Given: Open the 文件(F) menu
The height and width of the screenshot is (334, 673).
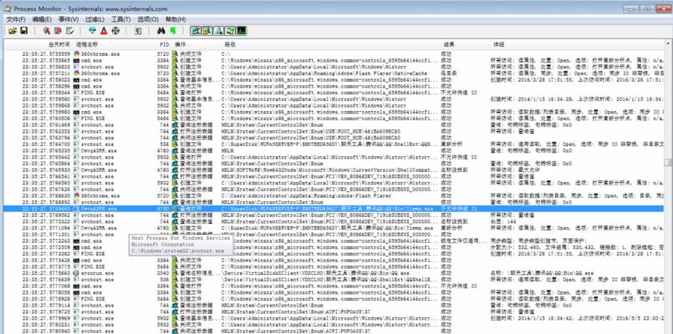Looking at the screenshot, I should tap(15, 19).
